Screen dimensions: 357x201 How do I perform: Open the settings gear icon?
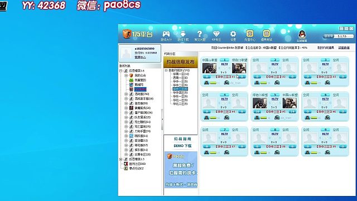tap(233, 34)
